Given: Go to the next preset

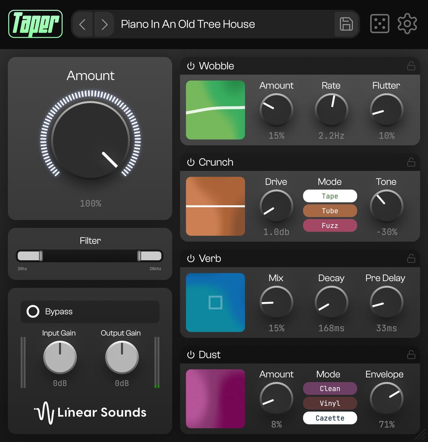Looking at the screenshot, I should 104,24.
